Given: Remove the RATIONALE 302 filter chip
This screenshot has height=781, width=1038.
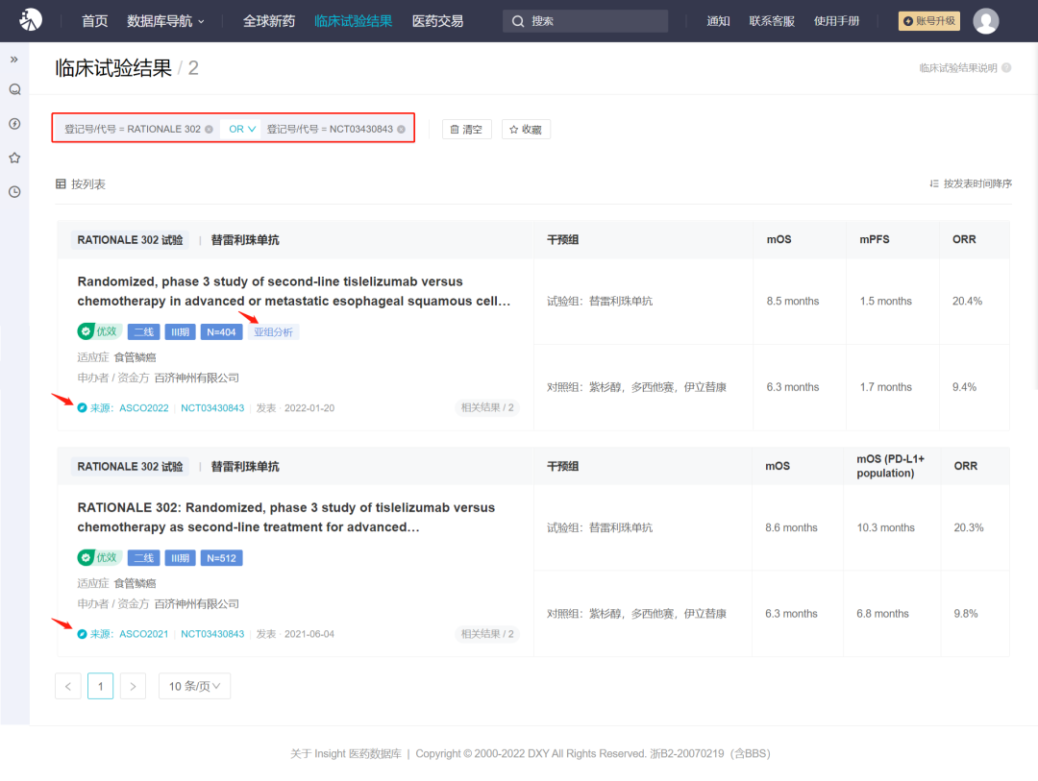Looking at the screenshot, I should click(210, 129).
